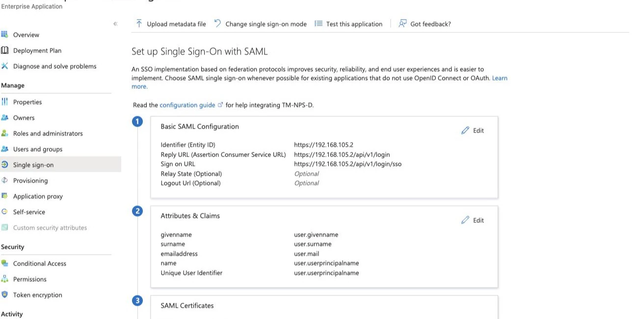Click the Properties bars icon
The height and width of the screenshot is (319, 639).
[x=4, y=102]
